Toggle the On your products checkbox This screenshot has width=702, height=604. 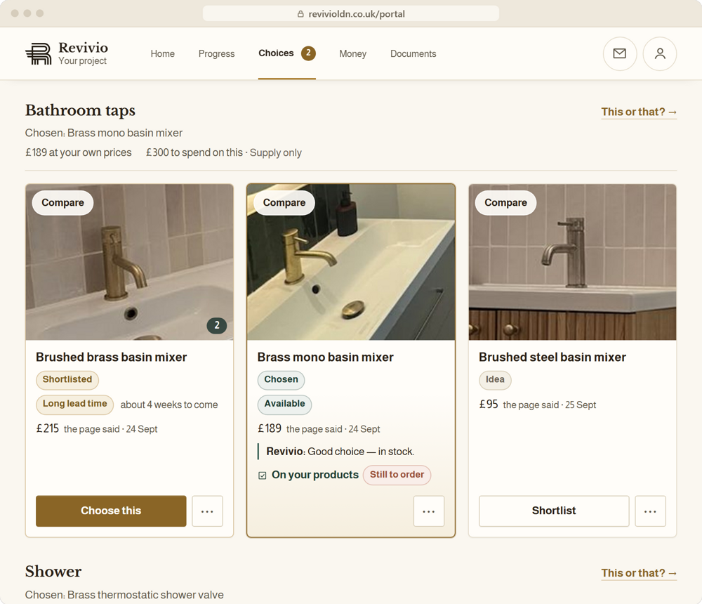263,475
